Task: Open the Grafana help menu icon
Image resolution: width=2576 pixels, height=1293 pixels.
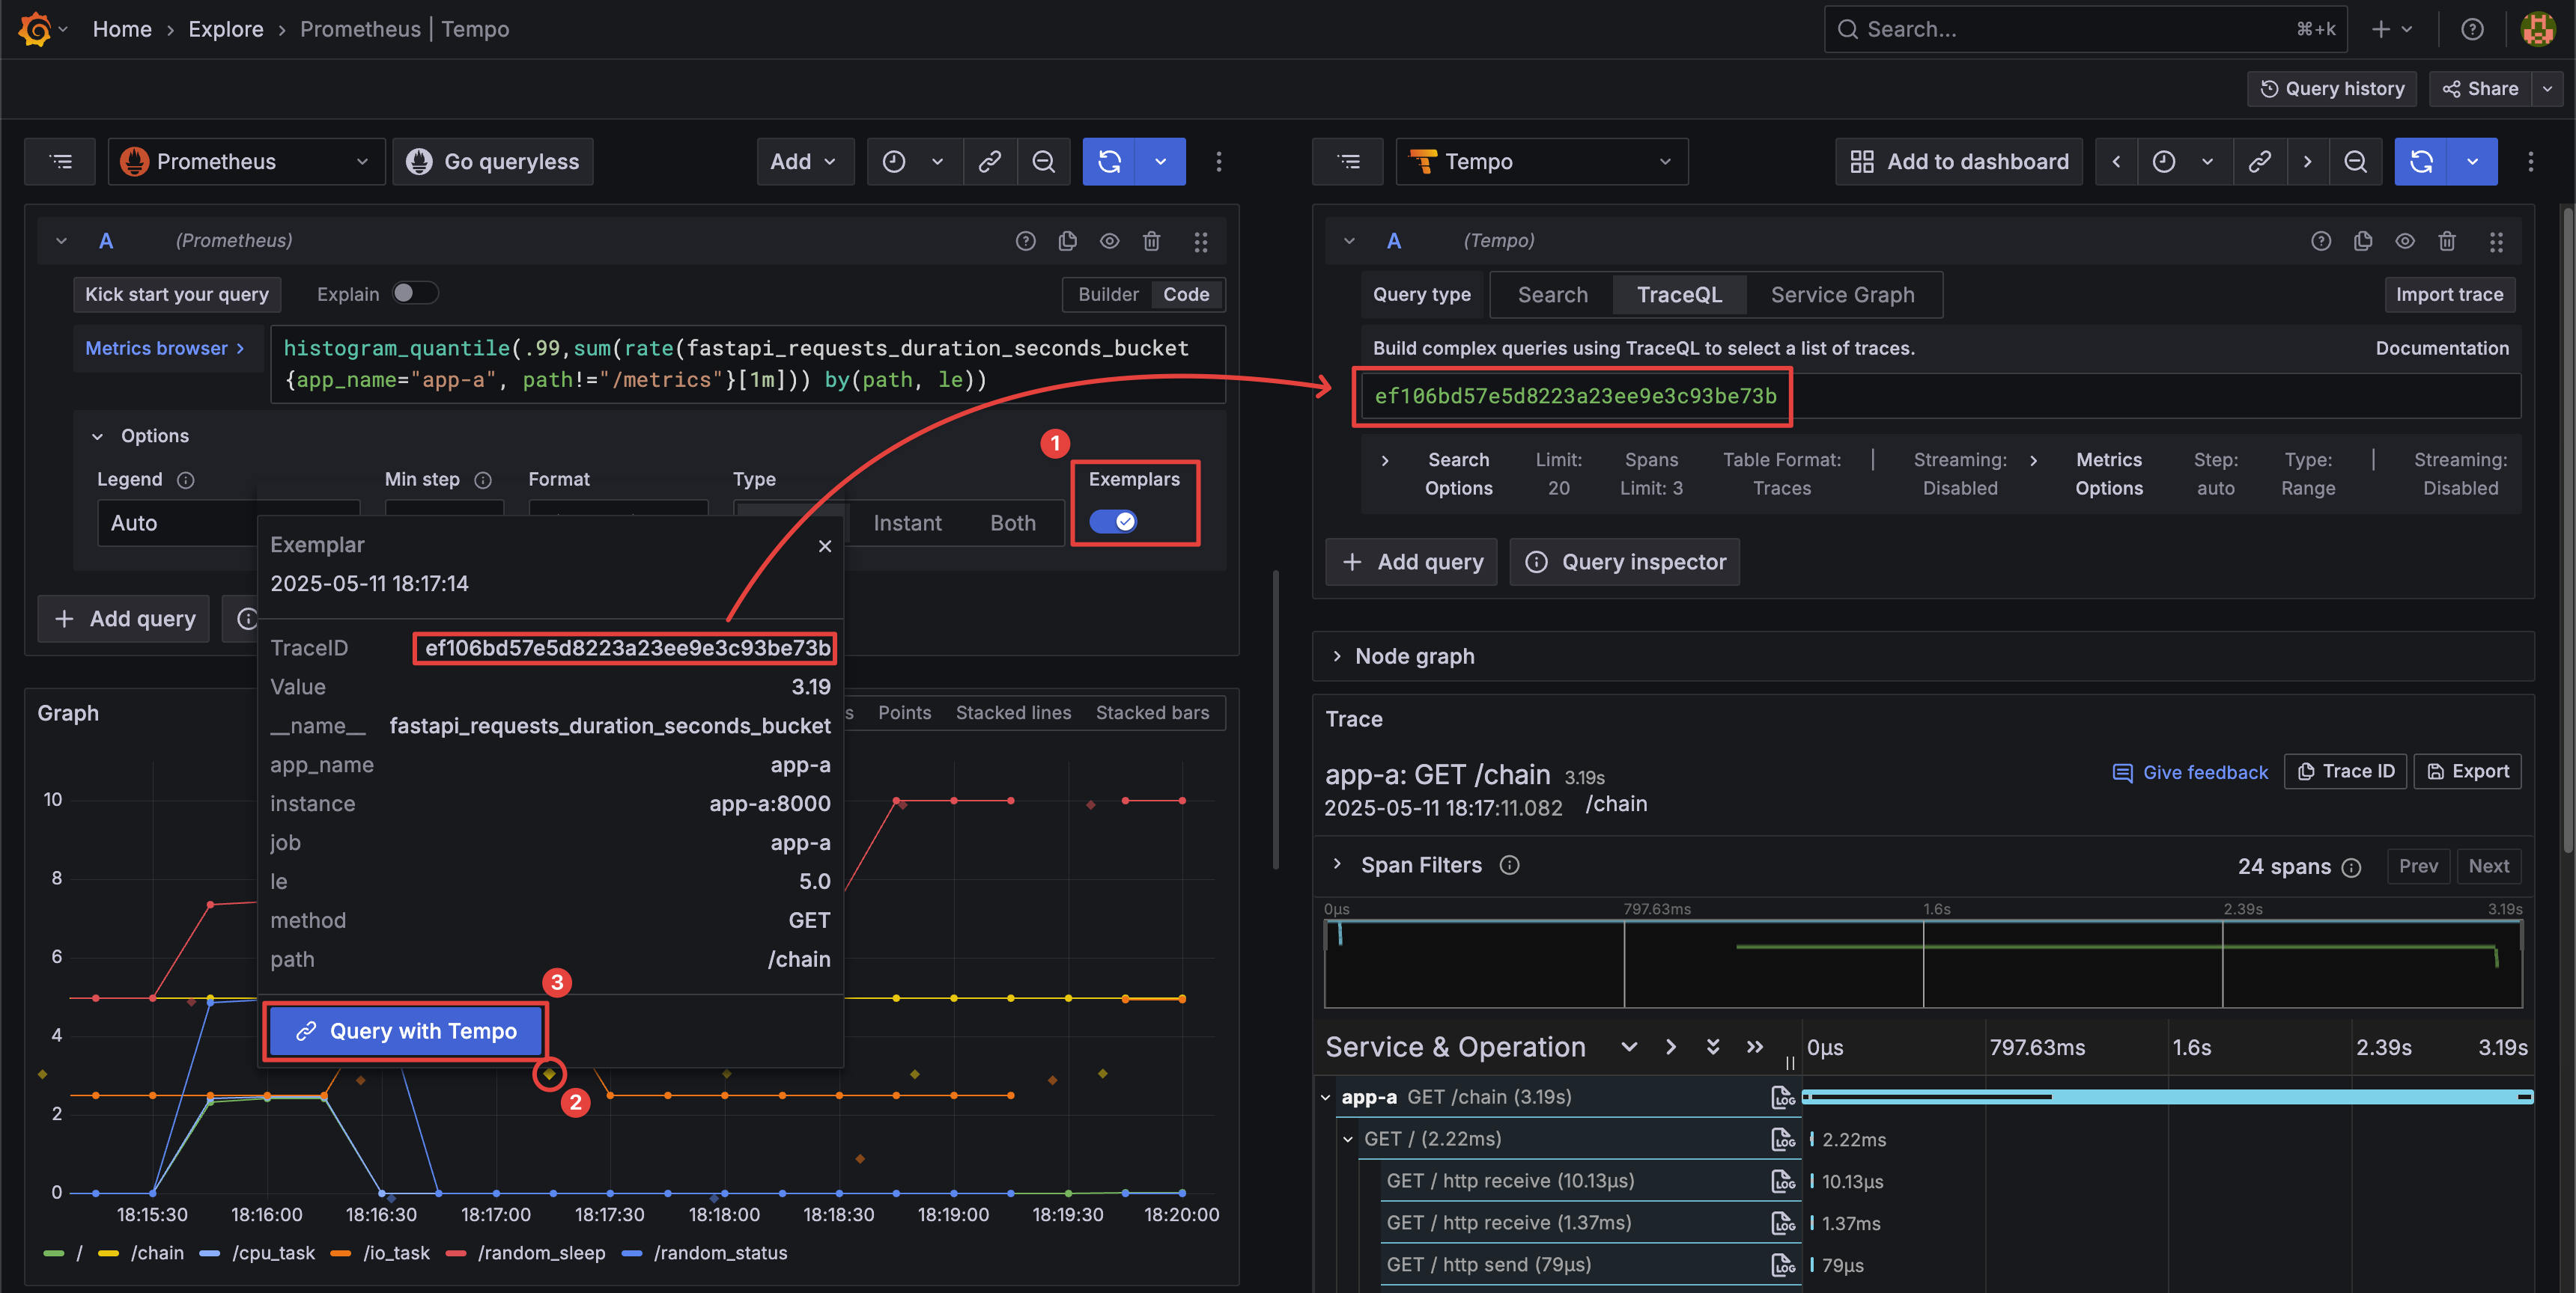Action: click(x=2472, y=29)
